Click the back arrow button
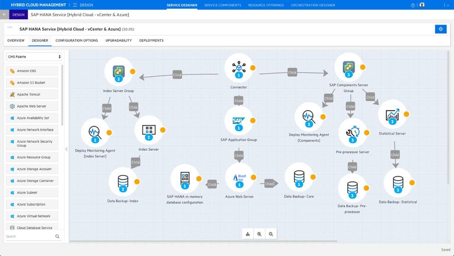This screenshot has width=454, height=256. pyautogui.click(x=4, y=15)
